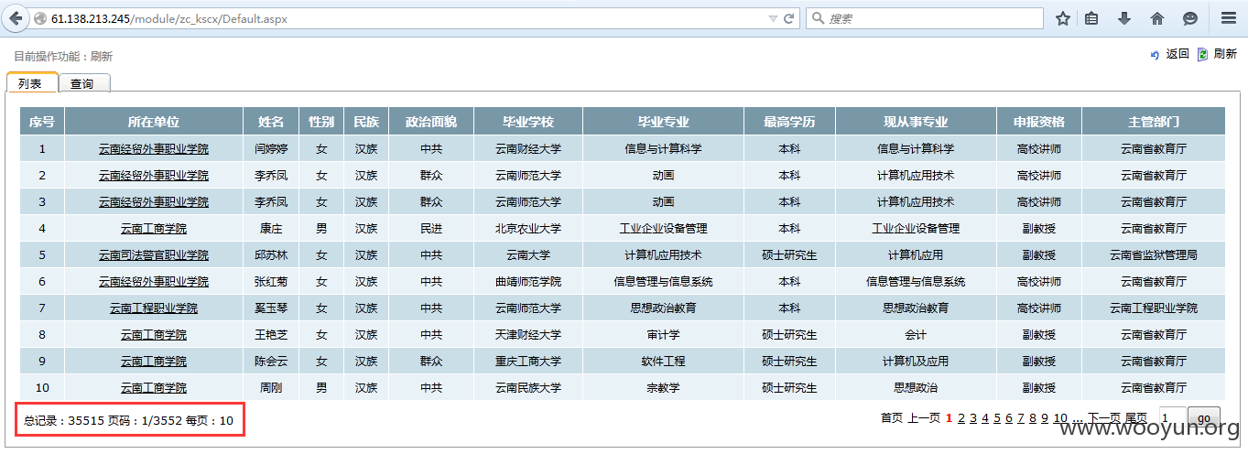Image resolution: width=1248 pixels, height=454 pixels.
Task: Click 云南民族大学 cell
Action: (x=528, y=387)
